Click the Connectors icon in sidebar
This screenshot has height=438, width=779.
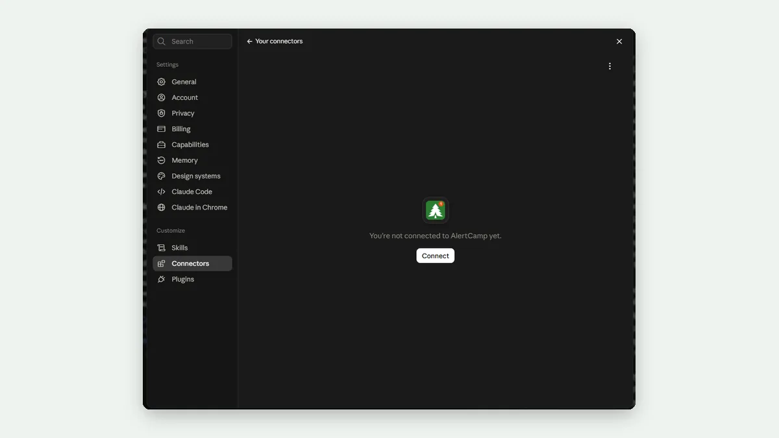tap(162, 263)
